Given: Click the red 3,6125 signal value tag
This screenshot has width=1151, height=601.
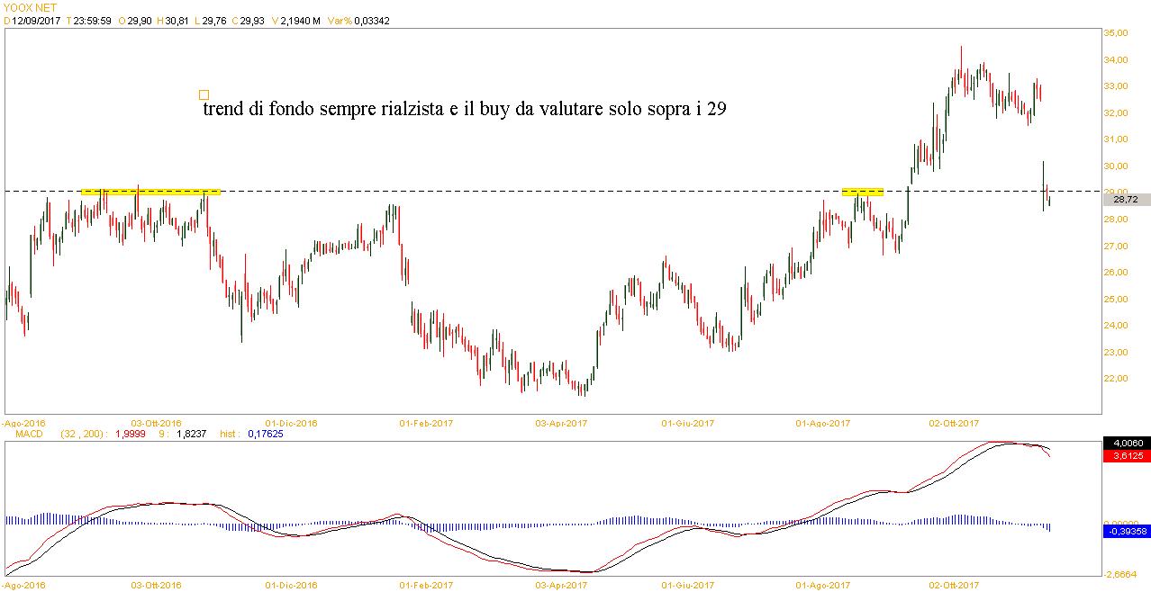Looking at the screenshot, I should click(1126, 456).
